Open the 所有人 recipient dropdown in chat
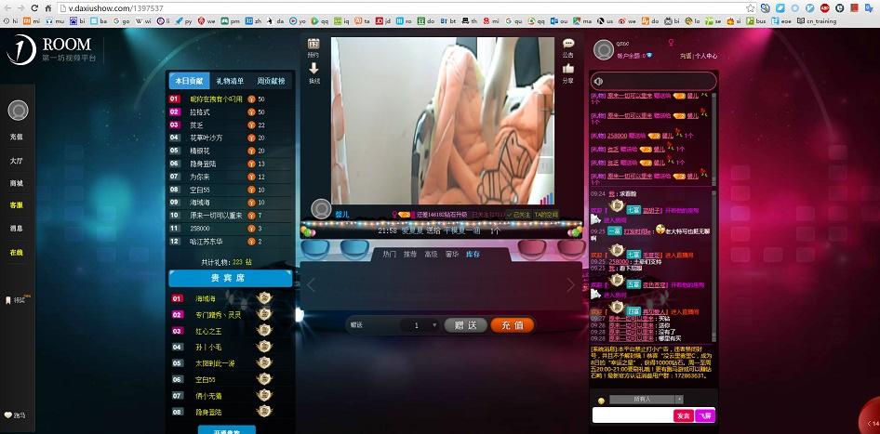 pyautogui.click(x=646, y=400)
